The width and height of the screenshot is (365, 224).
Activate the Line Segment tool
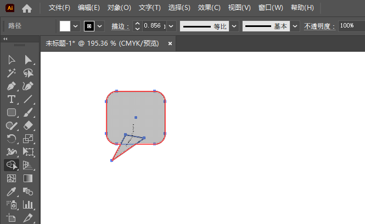coord(28,99)
